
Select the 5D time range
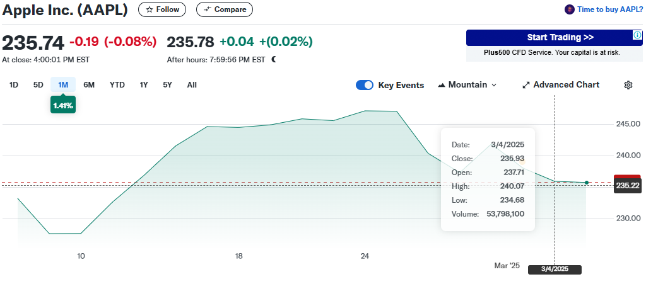click(x=38, y=85)
